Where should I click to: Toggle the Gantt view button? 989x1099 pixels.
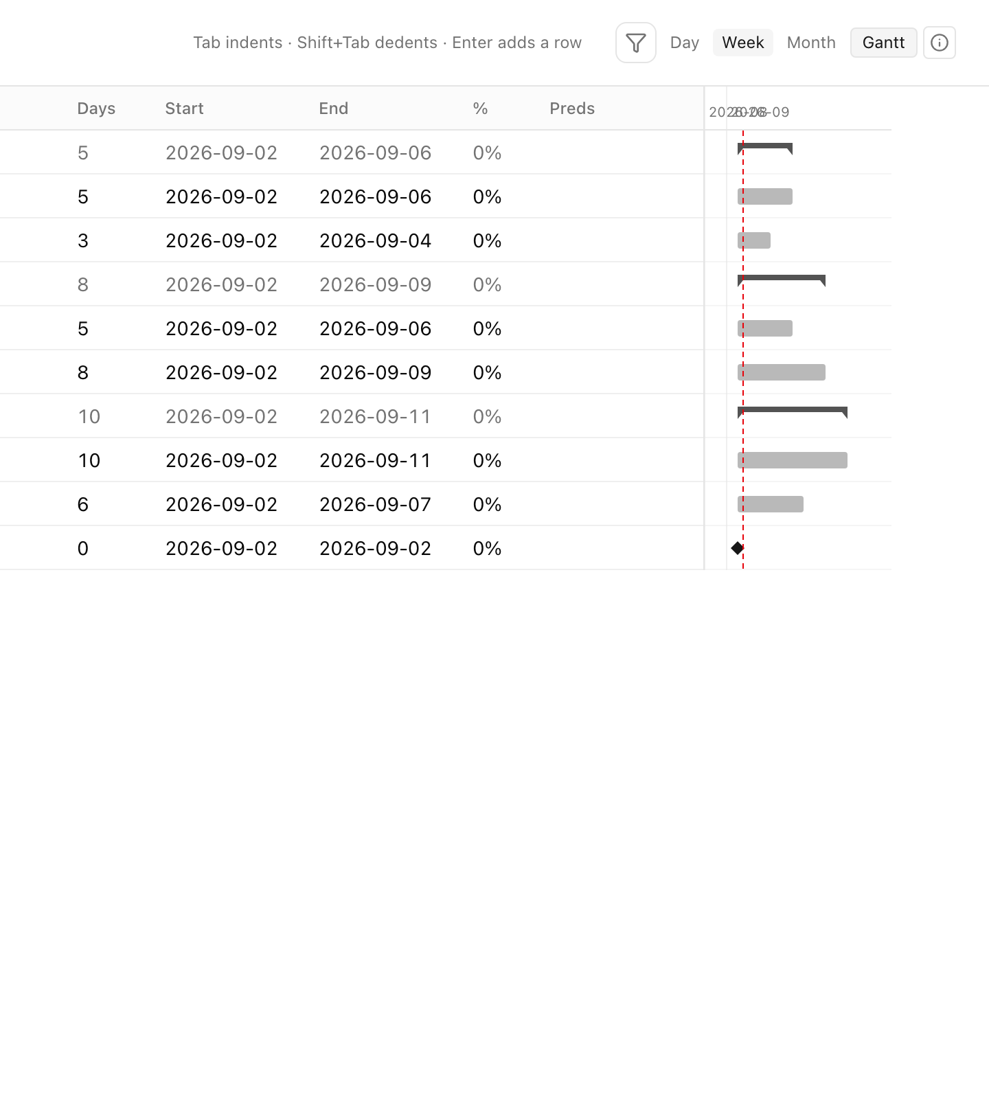(884, 43)
